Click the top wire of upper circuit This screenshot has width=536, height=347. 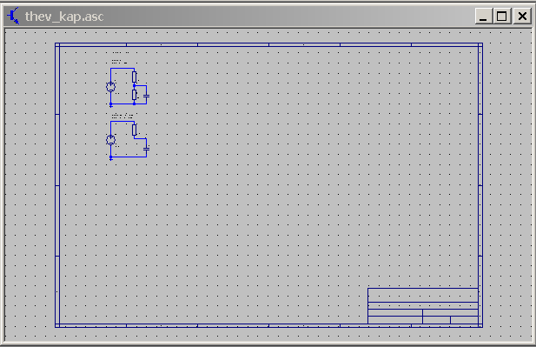coord(122,69)
